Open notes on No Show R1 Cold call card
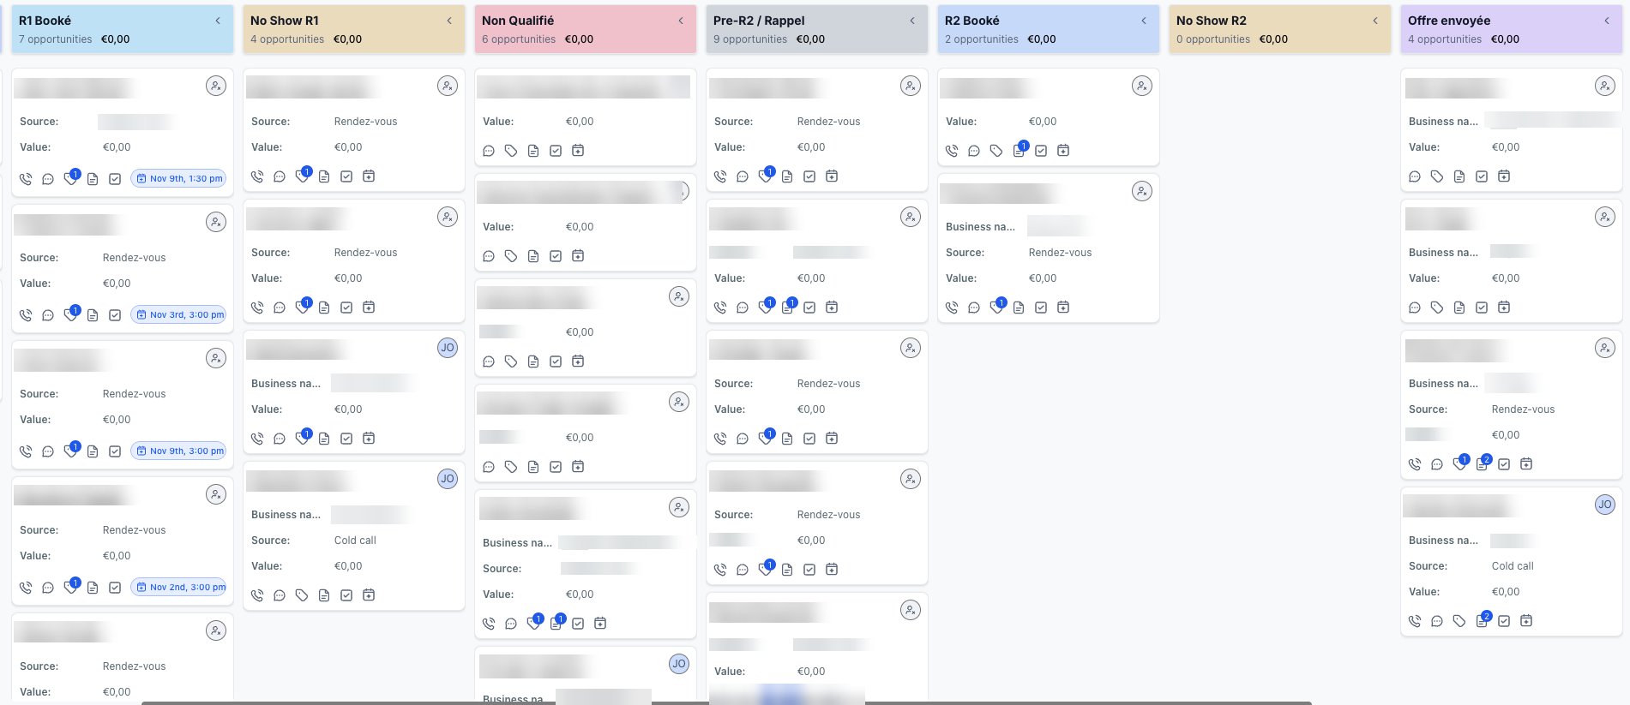 pyautogui.click(x=324, y=595)
